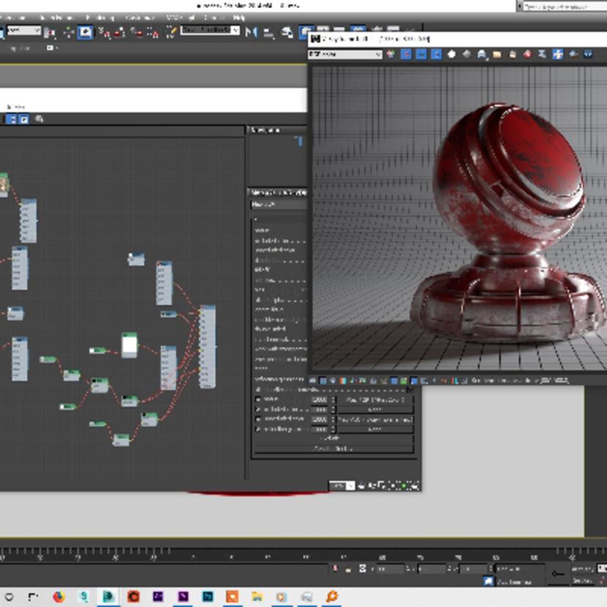This screenshot has height=607, width=607.
Task: Click the Align tool in main toolbar
Action: 268,32
